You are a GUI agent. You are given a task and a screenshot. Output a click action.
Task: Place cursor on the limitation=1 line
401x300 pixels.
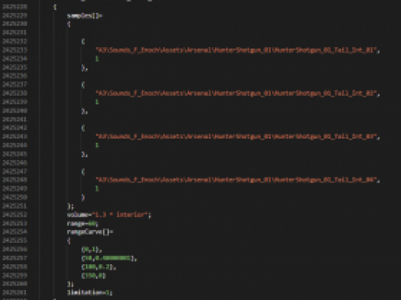point(89,292)
